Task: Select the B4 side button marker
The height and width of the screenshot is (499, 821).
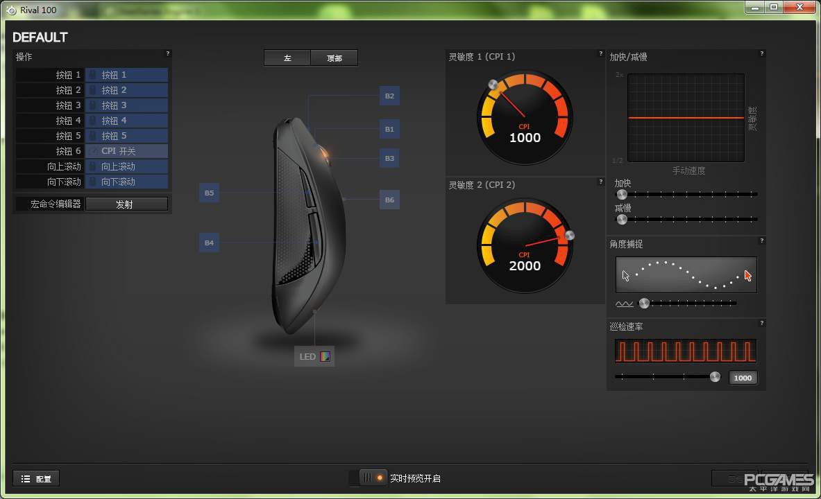Action: pyautogui.click(x=209, y=243)
